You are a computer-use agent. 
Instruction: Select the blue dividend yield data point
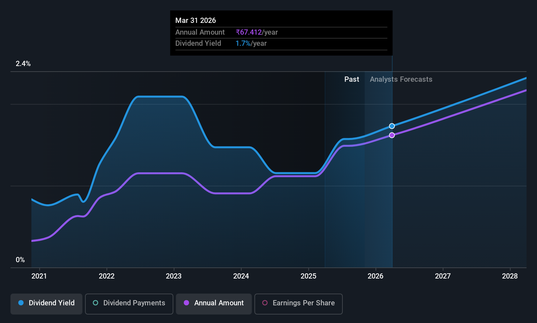pyautogui.click(x=392, y=126)
